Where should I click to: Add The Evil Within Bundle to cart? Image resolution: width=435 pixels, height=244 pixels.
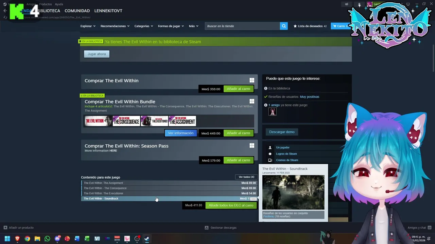239,133
